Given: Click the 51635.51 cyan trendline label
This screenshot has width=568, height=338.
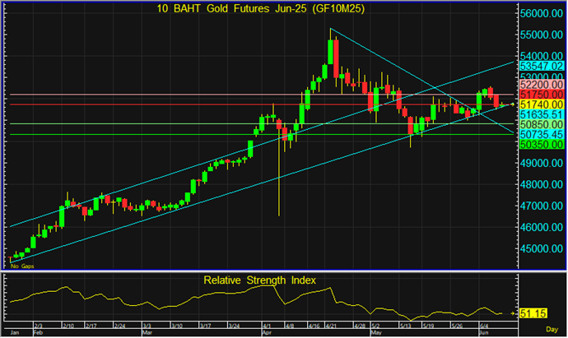Looking at the screenshot, I should click(542, 114).
